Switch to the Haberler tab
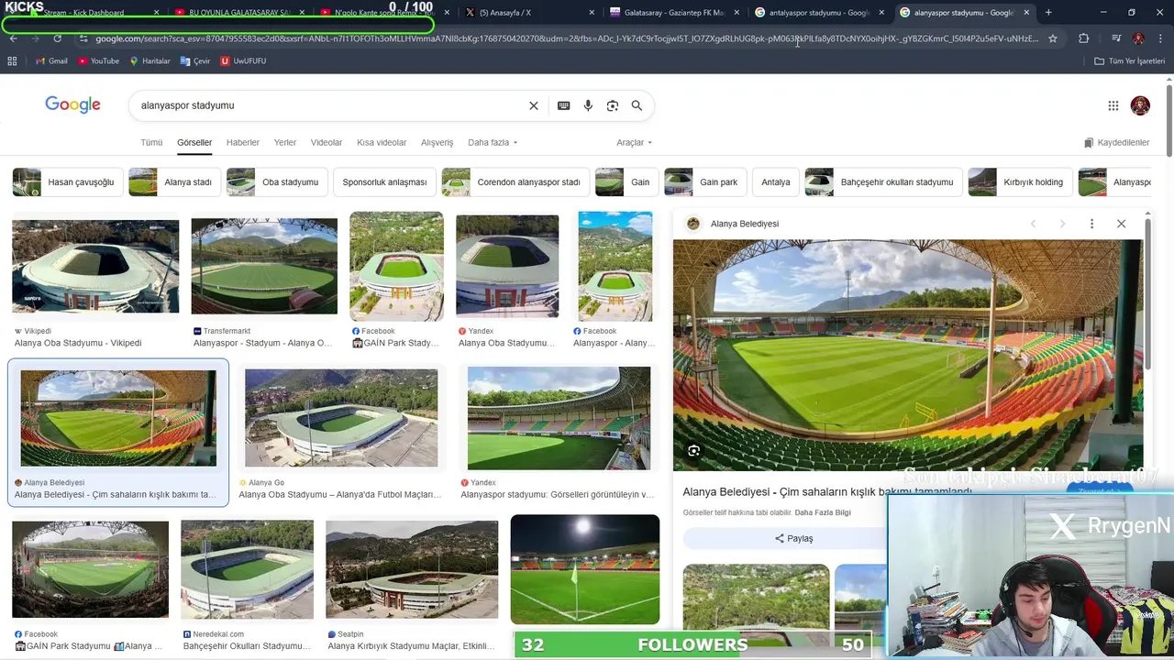This screenshot has height=660, width=1174. click(243, 142)
